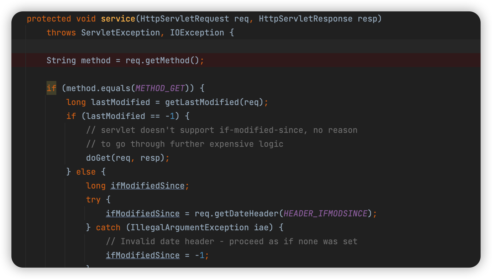Click the 'throws' keyword
The width and height of the screenshot is (492, 279).
[x=61, y=33]
